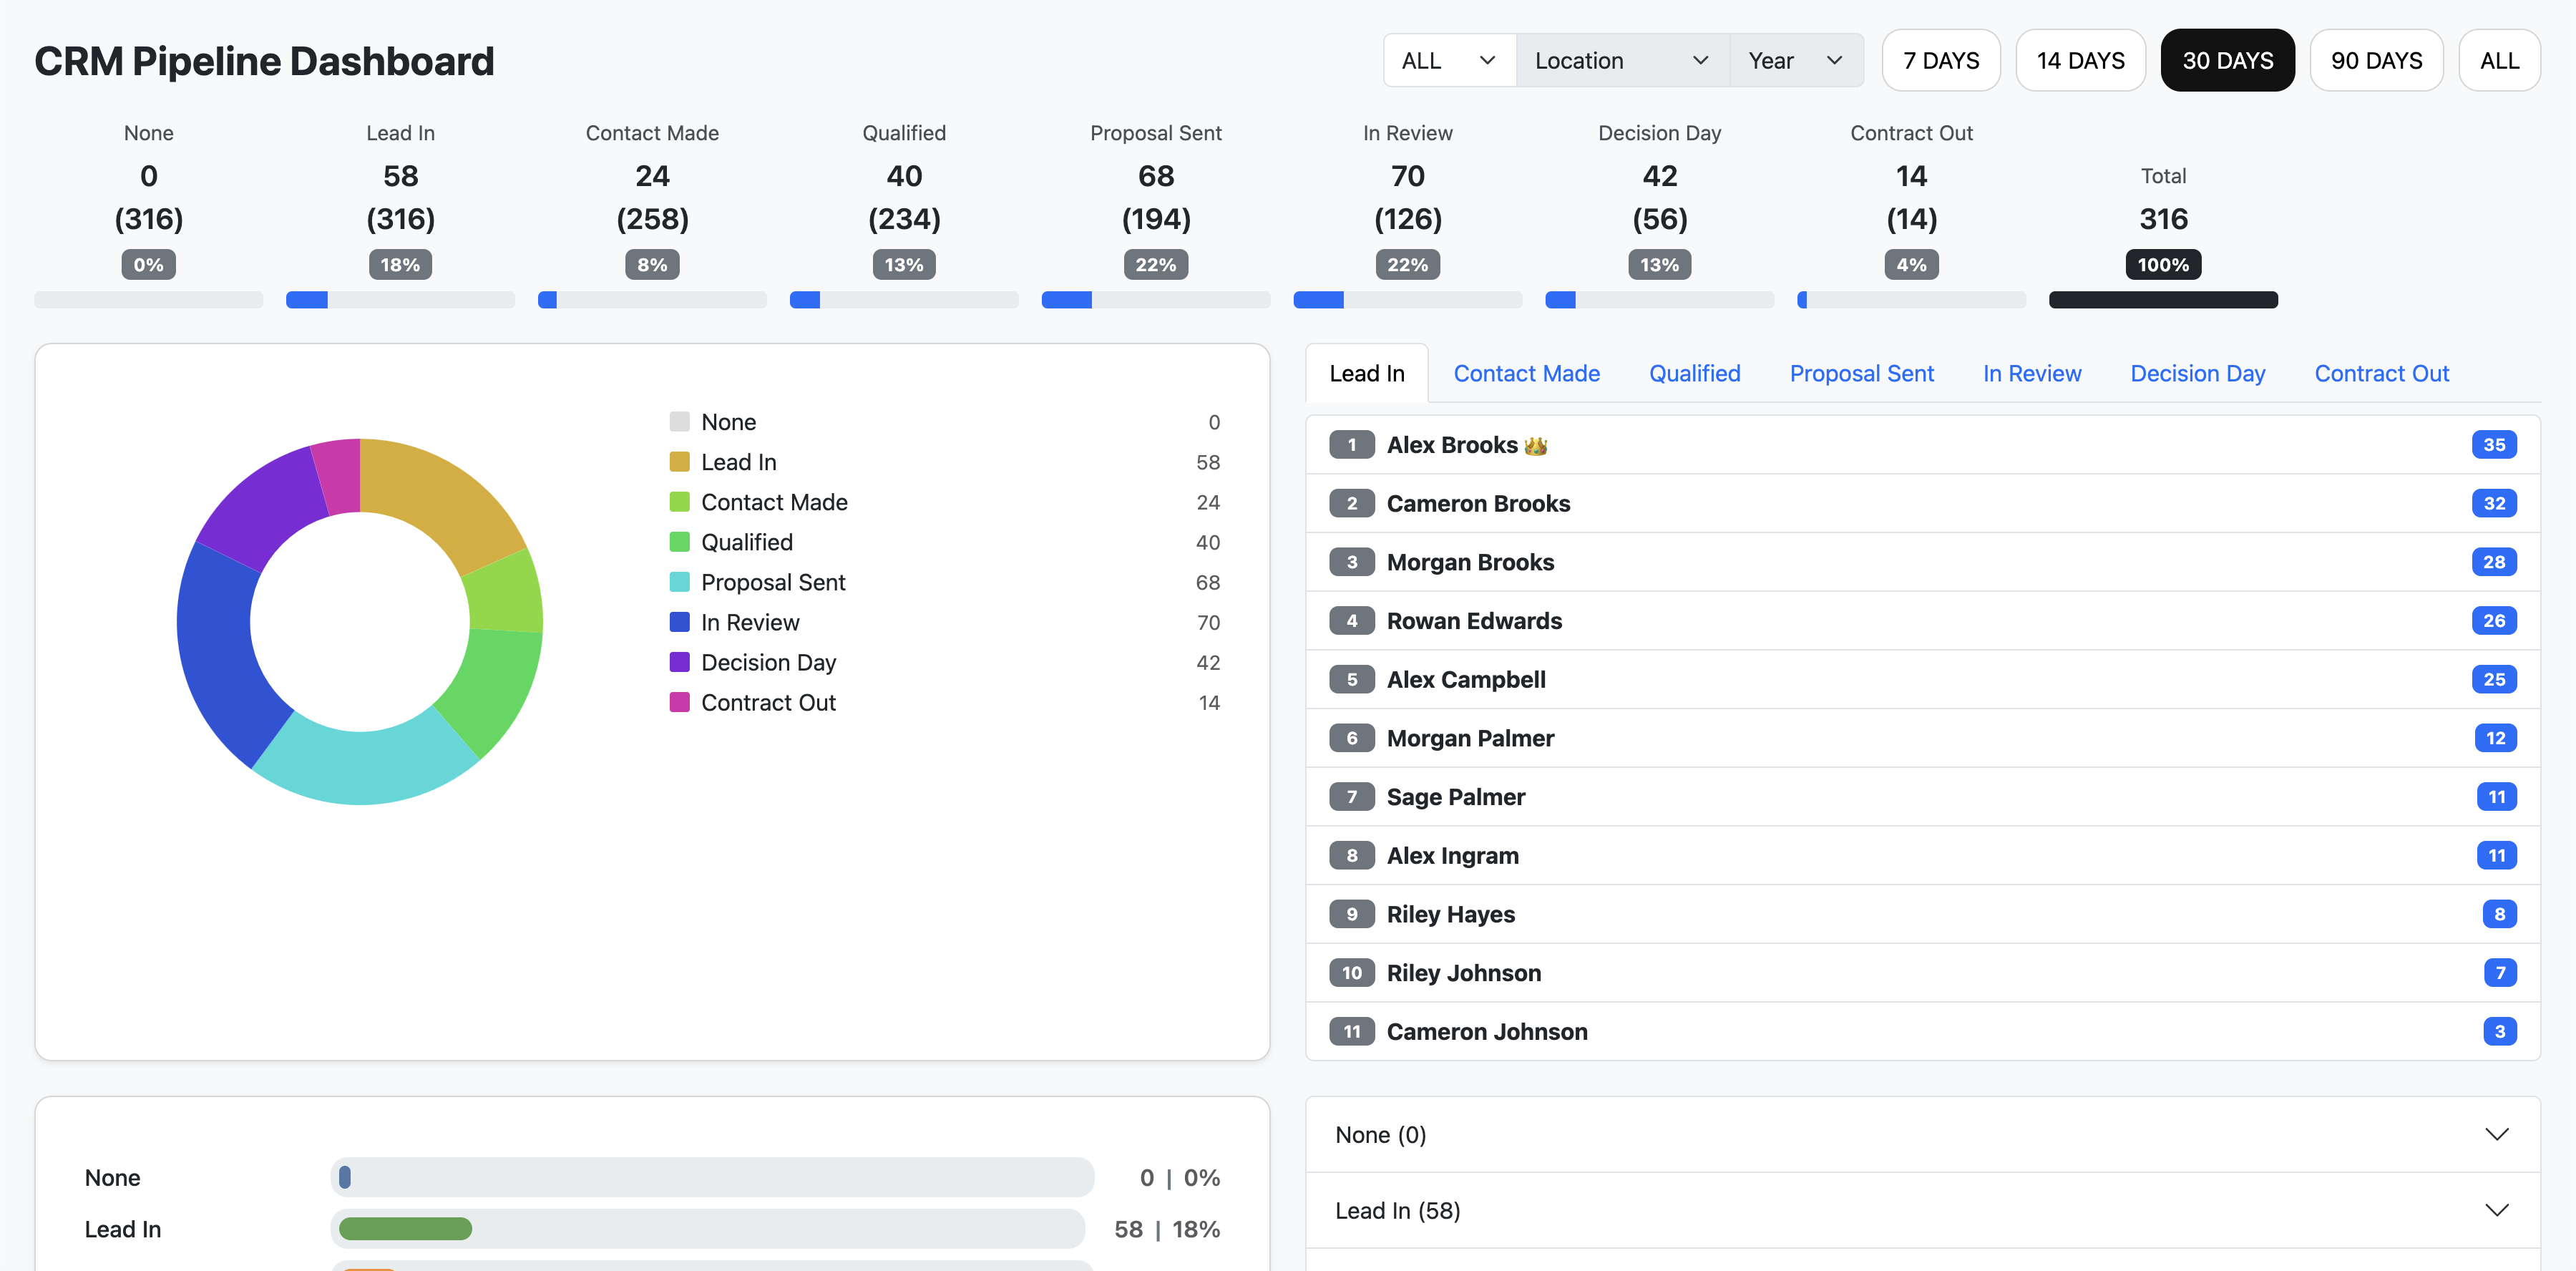2576x1271 pixels.
Task: Toggle the Lead In legend entry
Action: [738, 461]
